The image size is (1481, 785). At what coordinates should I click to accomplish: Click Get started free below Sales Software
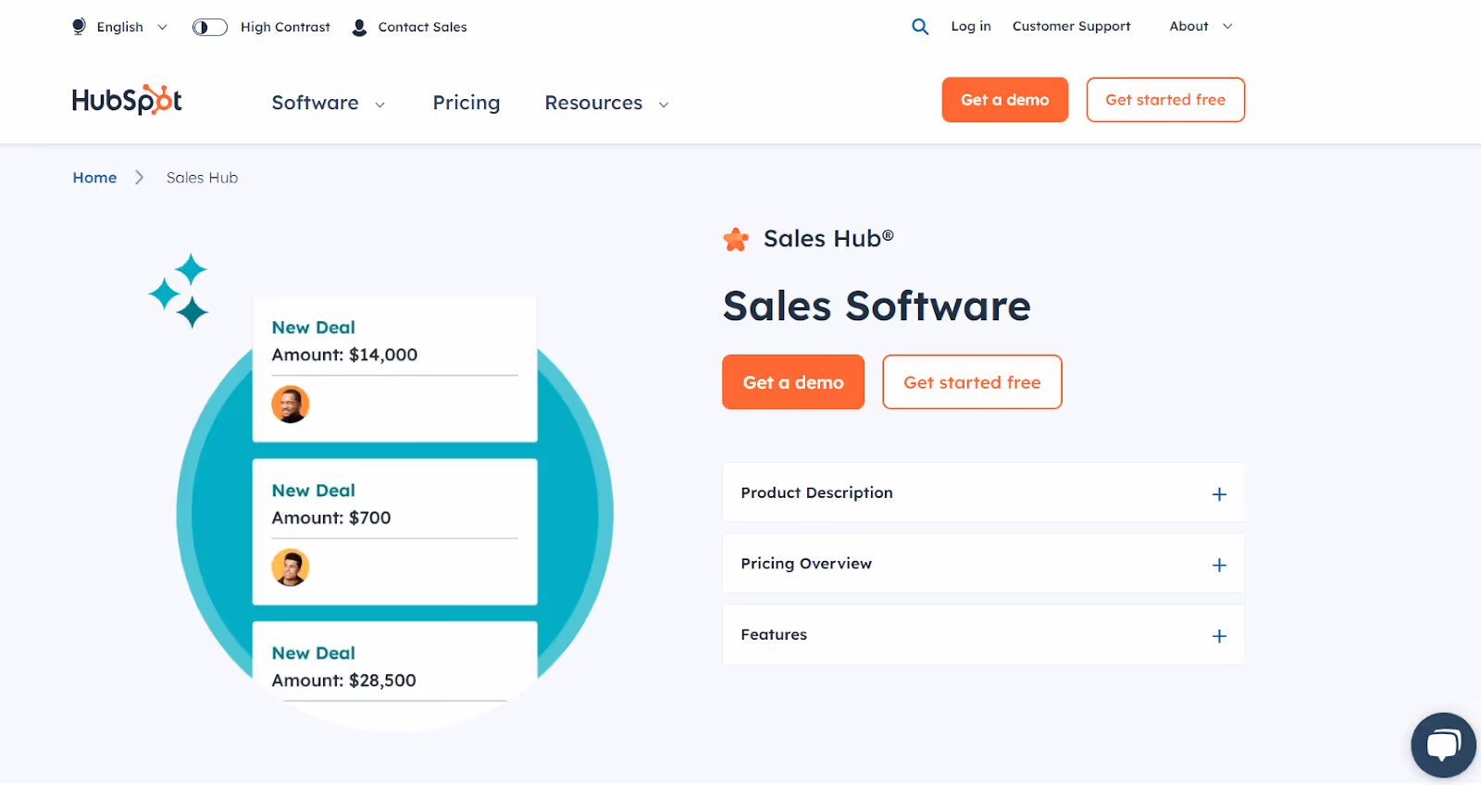(972, 382)
